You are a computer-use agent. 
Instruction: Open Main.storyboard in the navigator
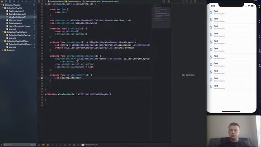pyautogui.click(x=15, y=20)
